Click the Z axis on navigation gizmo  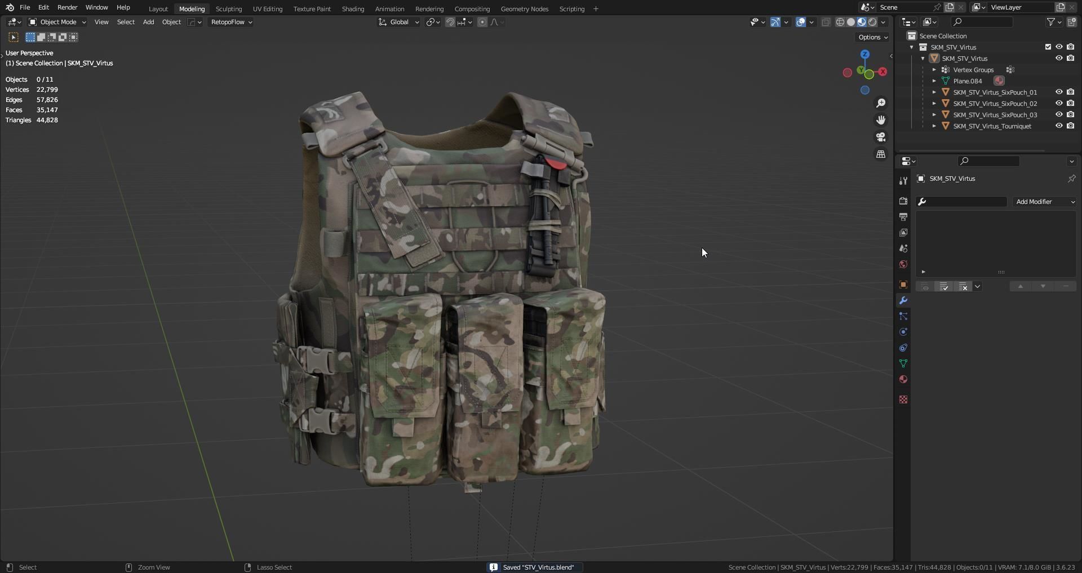click(865, 54)
